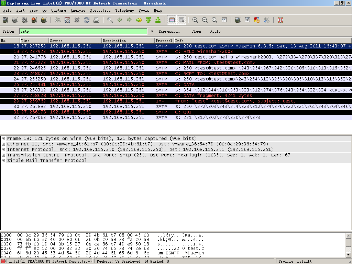This screenshot has height=264, width=352.
Task: Sort by the Info column header
Action: pos(263,41)
